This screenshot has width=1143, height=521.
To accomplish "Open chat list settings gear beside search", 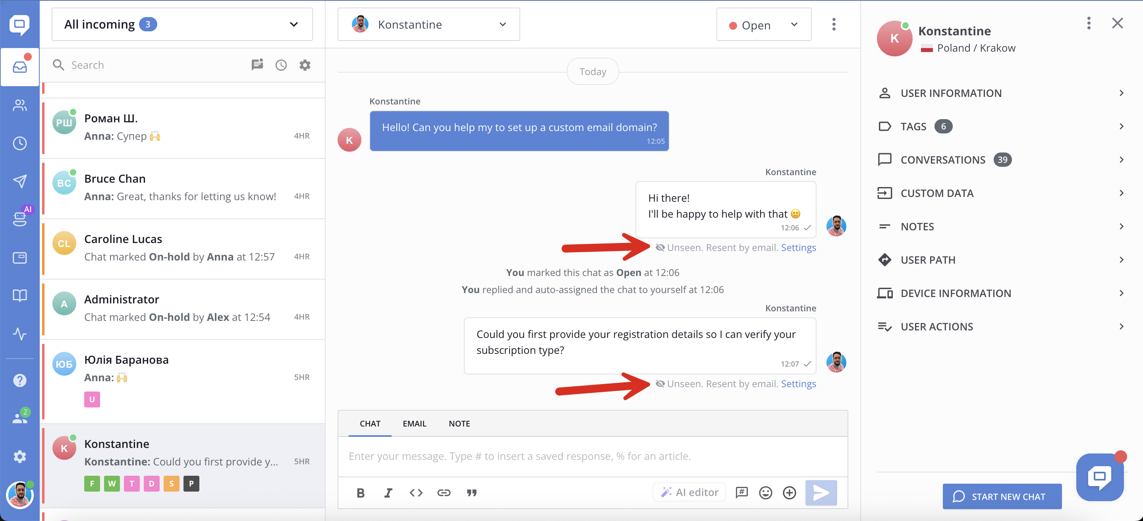I will (305, 65).
